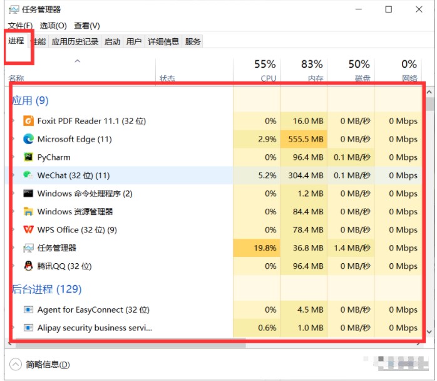Click the PyCharm icon in process list
This screenshot has width=437, height=381.
[x=28, y=157]
